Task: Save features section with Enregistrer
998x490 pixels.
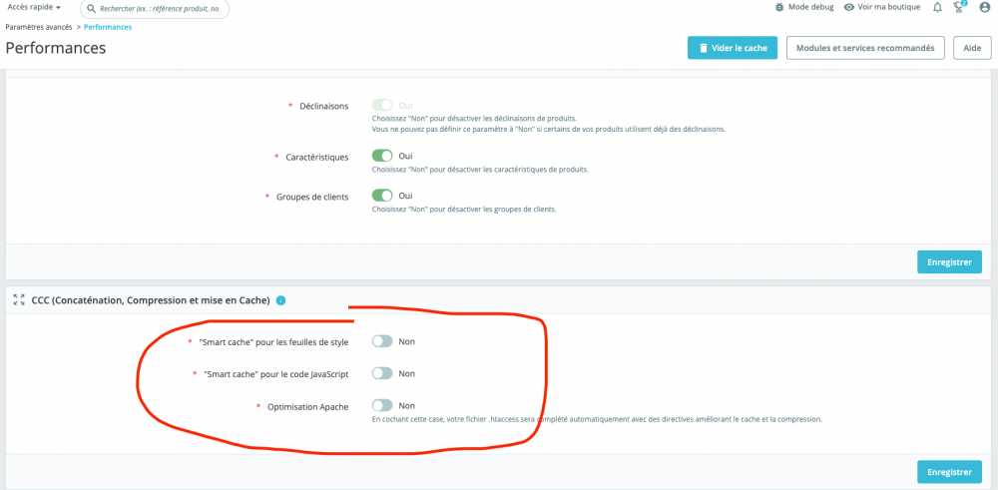Action: click(950, 261)
